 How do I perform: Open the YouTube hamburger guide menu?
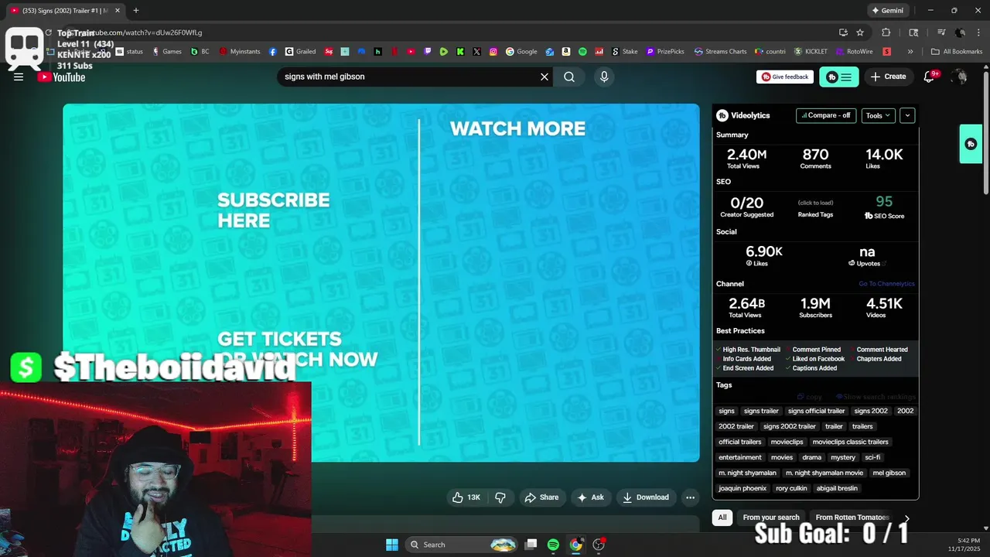(19, 77)
